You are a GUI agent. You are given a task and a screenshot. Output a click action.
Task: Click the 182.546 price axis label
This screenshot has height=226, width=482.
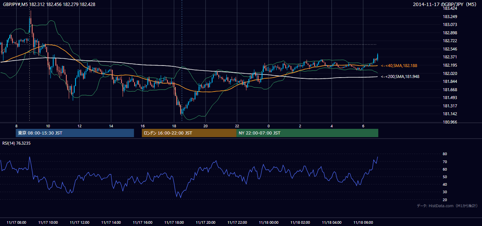tap(450, 49)
